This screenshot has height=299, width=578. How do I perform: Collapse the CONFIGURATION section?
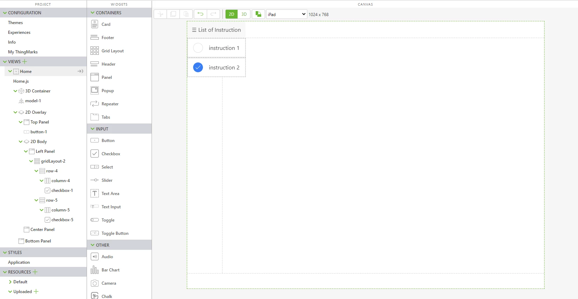[x=5, y=13]
